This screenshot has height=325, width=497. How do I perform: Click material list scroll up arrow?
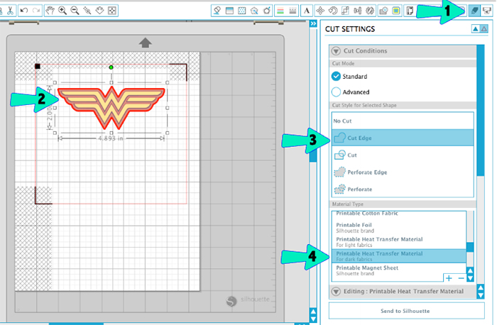pyautogui.click(x=470, y=271)
